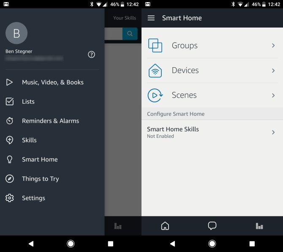Tap the Devices house wifi icon
This screenshot has width=283, height=252.
point(155,71)
